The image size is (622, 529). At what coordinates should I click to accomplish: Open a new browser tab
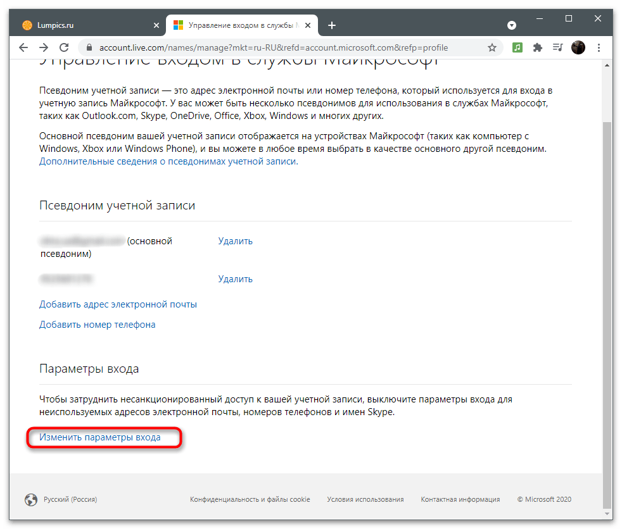(x=332, y=25)
